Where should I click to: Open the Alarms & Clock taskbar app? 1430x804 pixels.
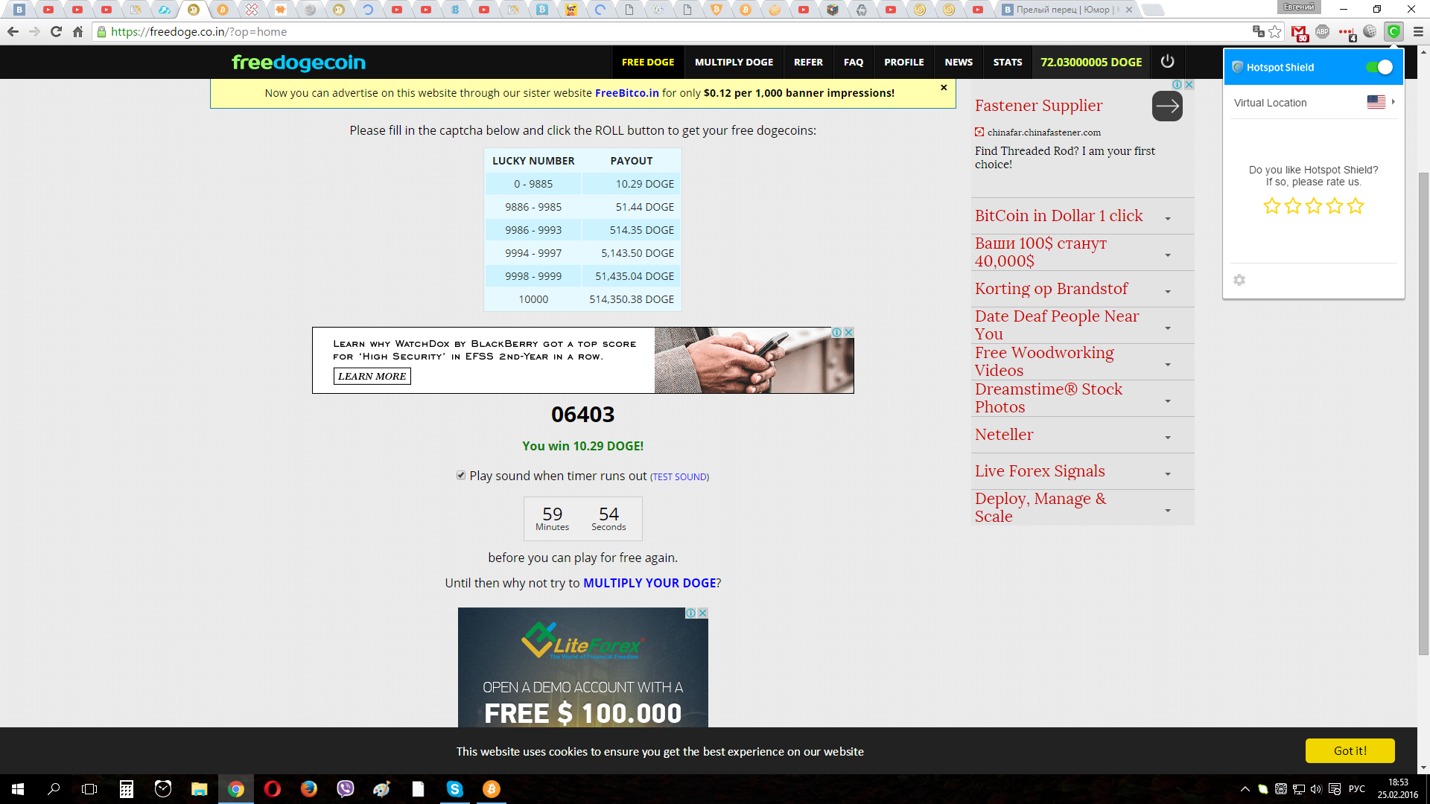(x=163, y=788)
